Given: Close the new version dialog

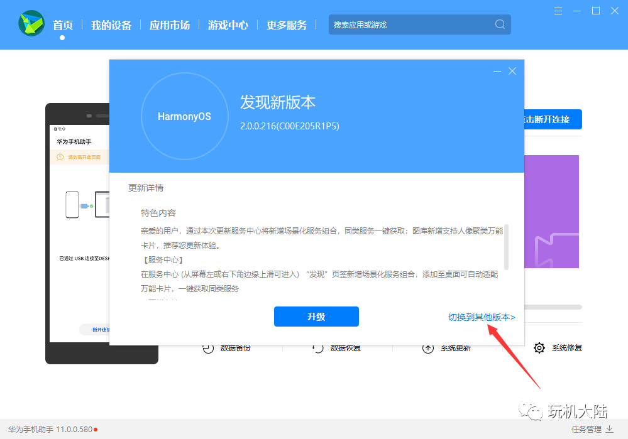Looking at the screenshot, I should tap(512, 71).
